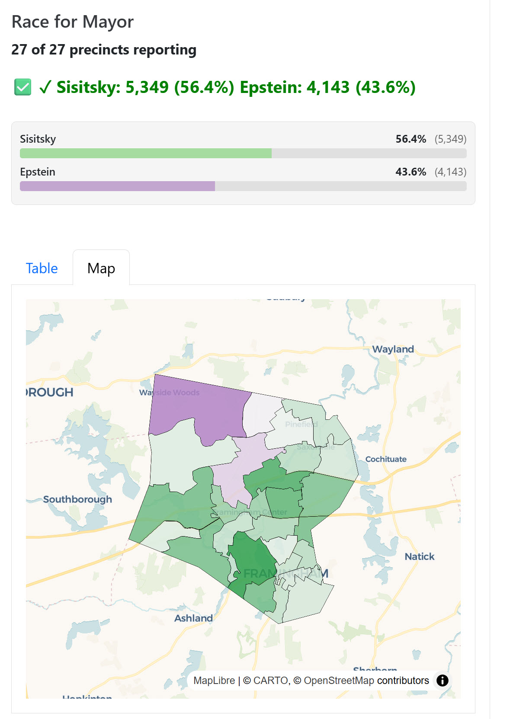The image size is (510, 719).
Task: Select the Map tab
Action: point(101,268)
